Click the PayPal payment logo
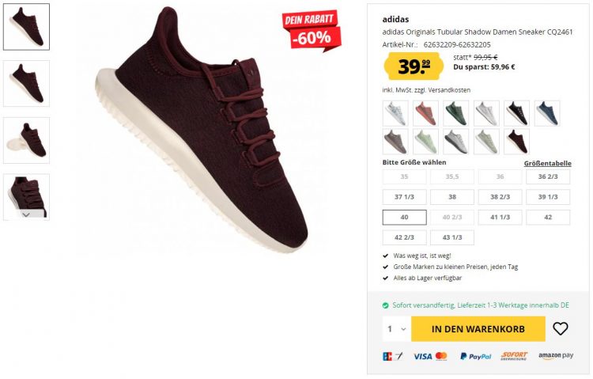 pos(475,356)
